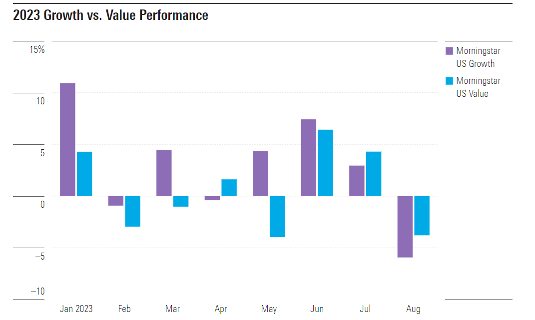The image size is (535, 320).
Task: Select the Morningstar US Growth legend label
Action: [x=478, y=57]
